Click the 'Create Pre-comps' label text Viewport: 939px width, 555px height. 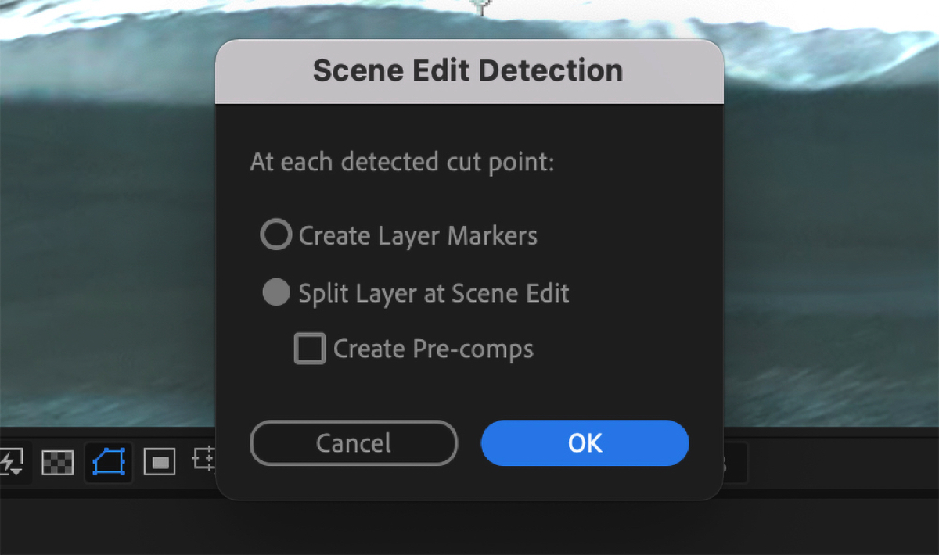pyautogui.click(x=434, y=349)
